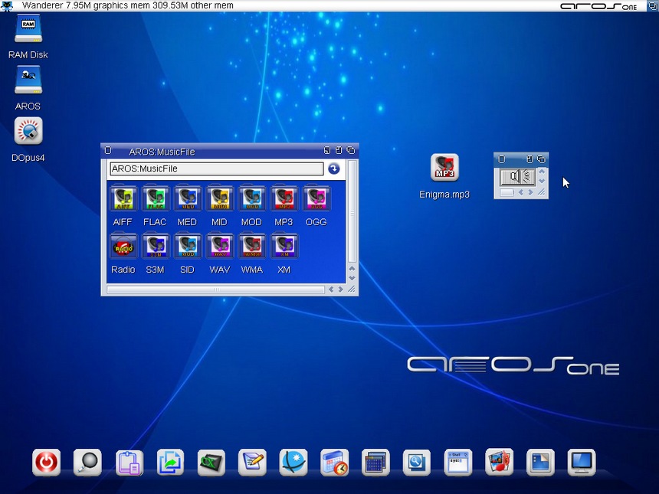659x494 pixels.
Task: Launch the Shell terminal from dock
Action: tap(458, 462)
